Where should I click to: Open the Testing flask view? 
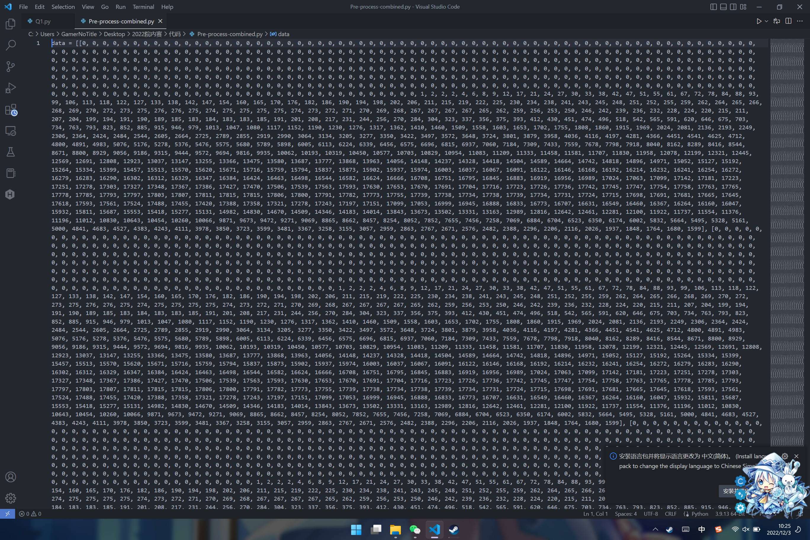pyautogui.click(x=10, y=152)
